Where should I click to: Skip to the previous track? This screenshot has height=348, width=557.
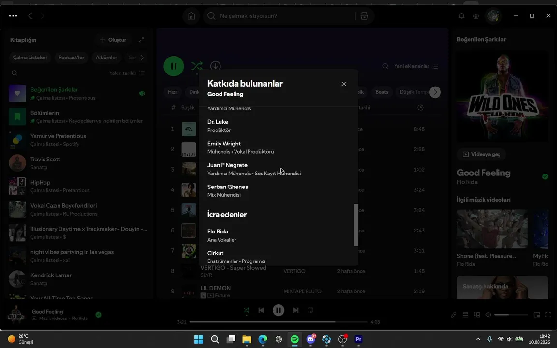tap(261, 310)
